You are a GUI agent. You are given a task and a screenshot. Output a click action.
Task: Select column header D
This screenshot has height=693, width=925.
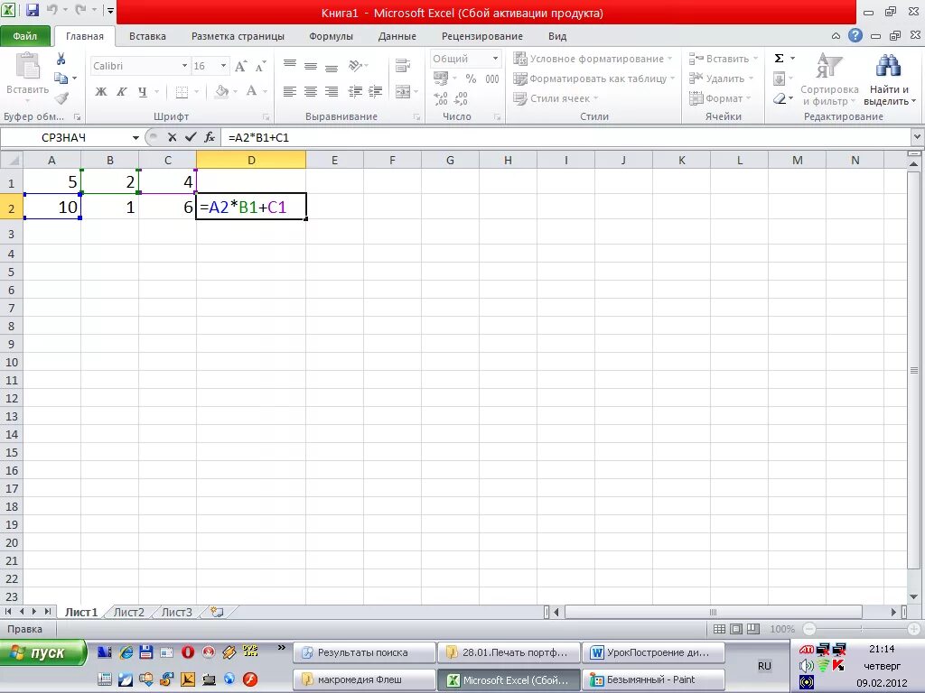pos(251,161)
